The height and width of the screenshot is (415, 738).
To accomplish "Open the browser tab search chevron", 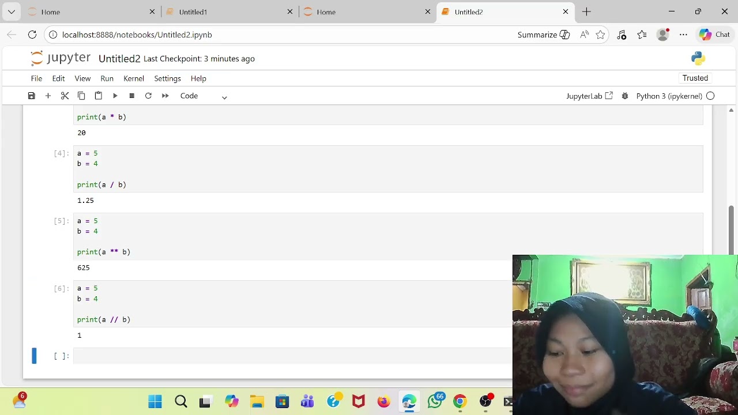I will coord(12,12).
